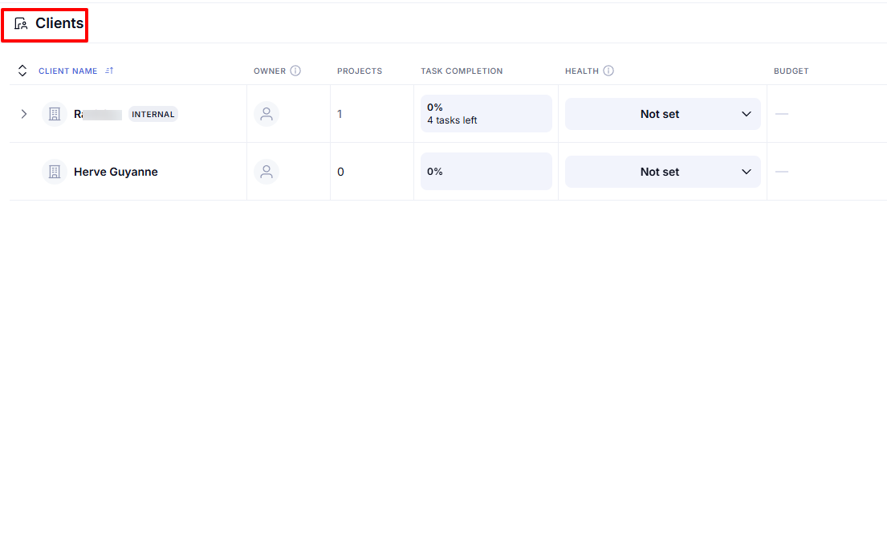Click the sort icon next to CLIENT NAME
This screenshot has width=887, height=536.
pyautogui.click(x=109, y=71)
